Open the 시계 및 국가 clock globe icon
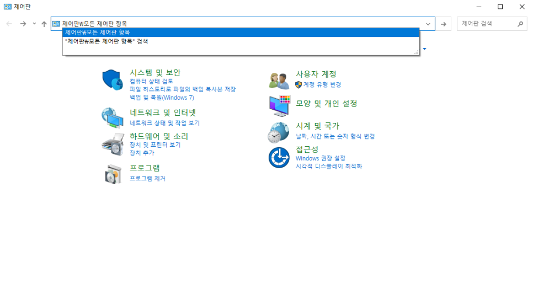This screenshot has width=533, height=300. [279, 132]
